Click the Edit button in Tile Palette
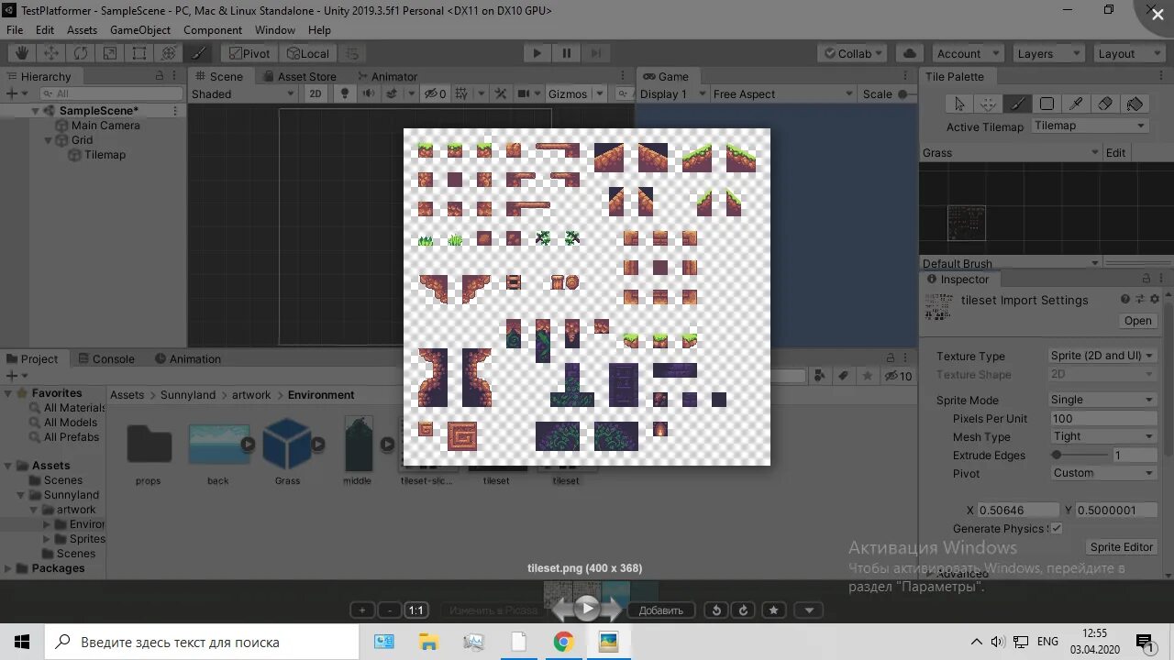The width and height of the screenshot is (1174, 660). [1115, 153]
